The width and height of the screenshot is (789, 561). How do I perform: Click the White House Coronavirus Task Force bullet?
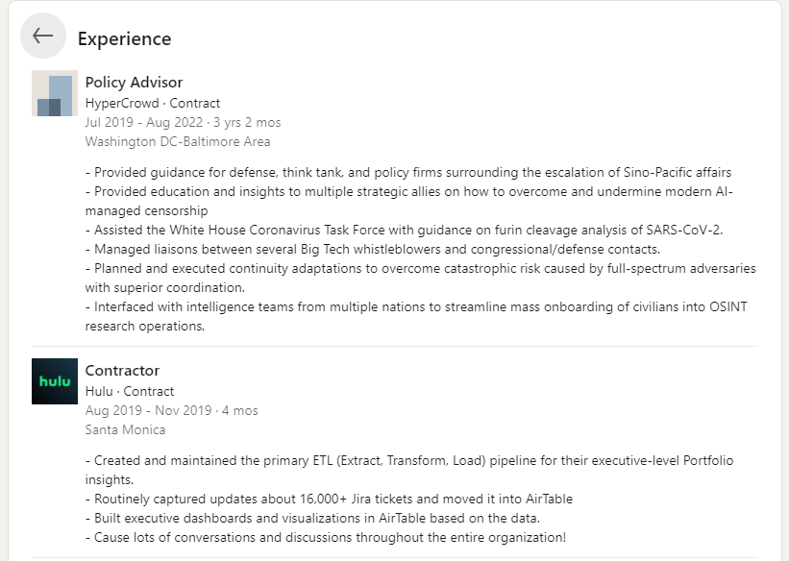click(x=404, y=230)
